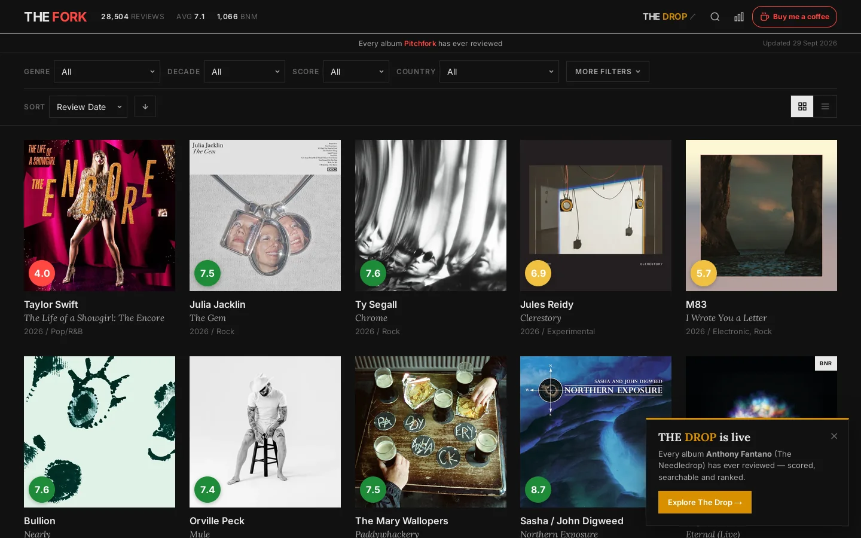This screenshot has height=538, width=861.
Task: Expand More Filters options
Action: [607, 72]
